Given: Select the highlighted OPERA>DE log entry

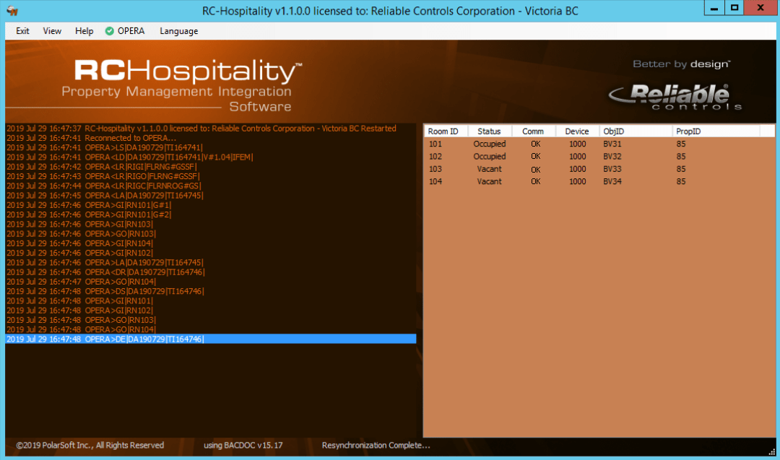Looking at the screenshot, I should (x=210, y=339).
